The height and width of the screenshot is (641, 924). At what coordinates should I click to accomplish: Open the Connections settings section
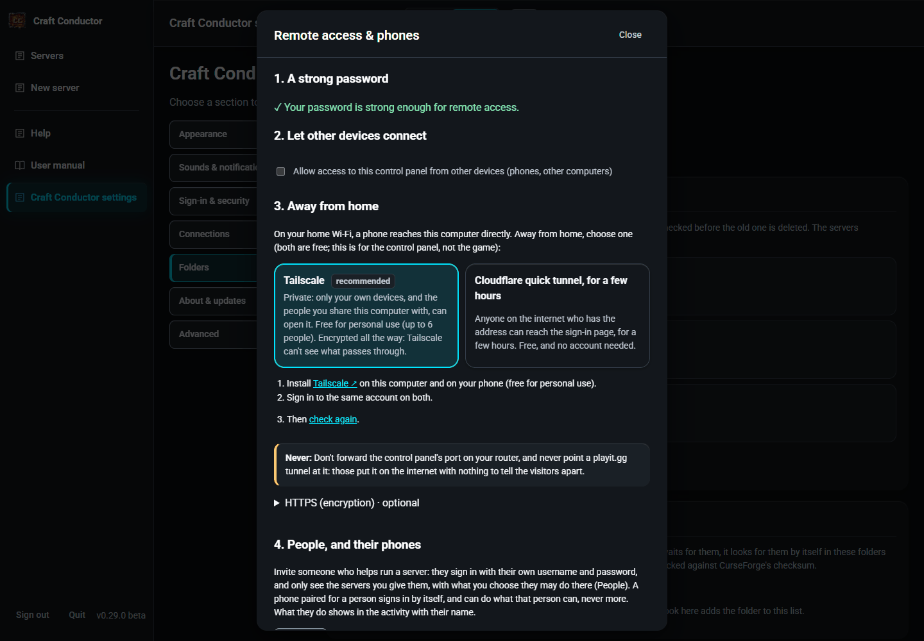click(213, 234)
